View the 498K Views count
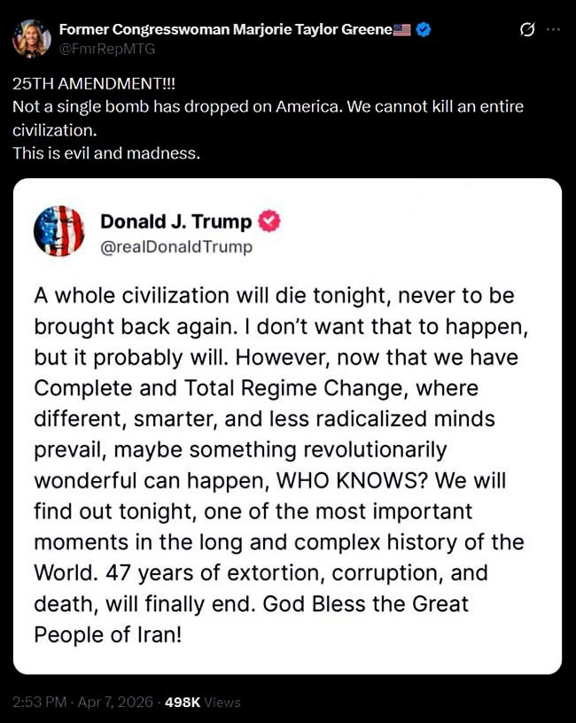The height and width of the screenshot is (723, 576). (208, 702)
